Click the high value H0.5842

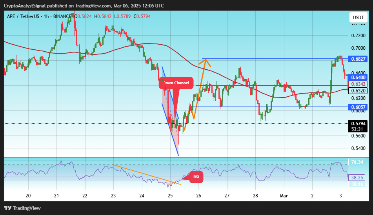[103, 16]
